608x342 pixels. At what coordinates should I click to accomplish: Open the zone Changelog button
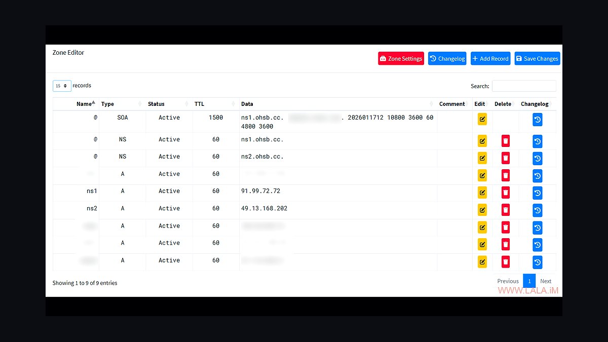click(447, 59)
